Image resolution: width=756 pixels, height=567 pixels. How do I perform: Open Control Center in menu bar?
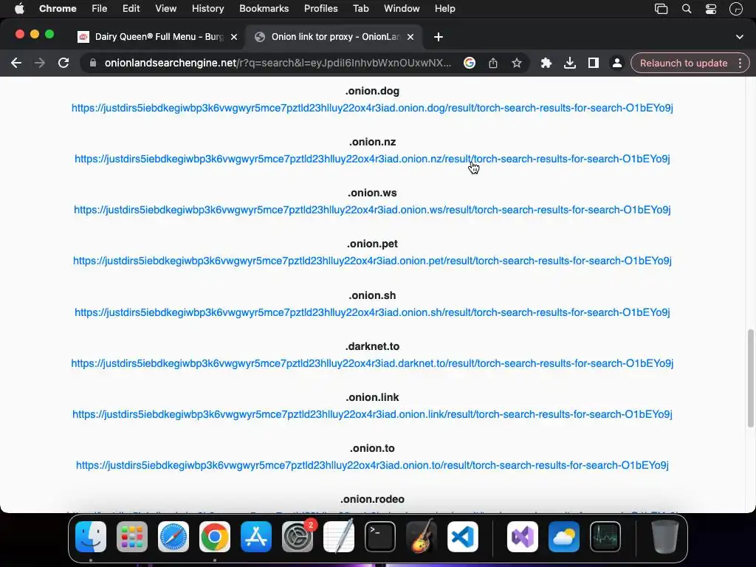[x=711, y=9]
